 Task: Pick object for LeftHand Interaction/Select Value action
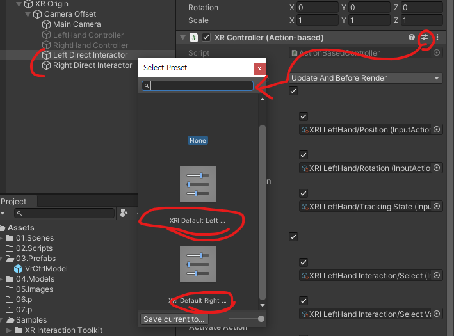437,314
